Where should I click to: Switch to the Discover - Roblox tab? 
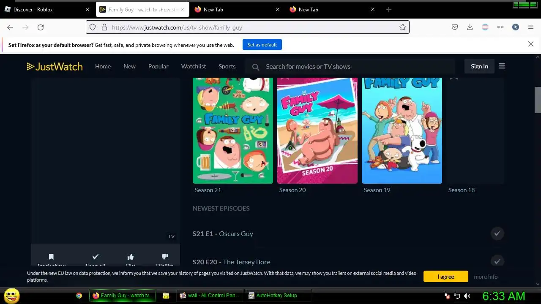pyautogui.click(x=47, y=9)
